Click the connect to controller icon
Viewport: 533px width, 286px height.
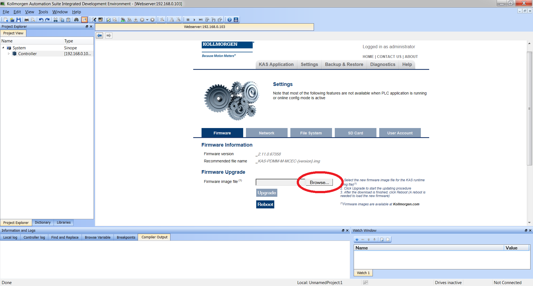[123, 20]
